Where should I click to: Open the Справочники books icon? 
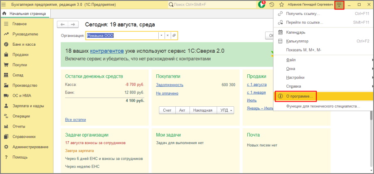click(6, 137)
